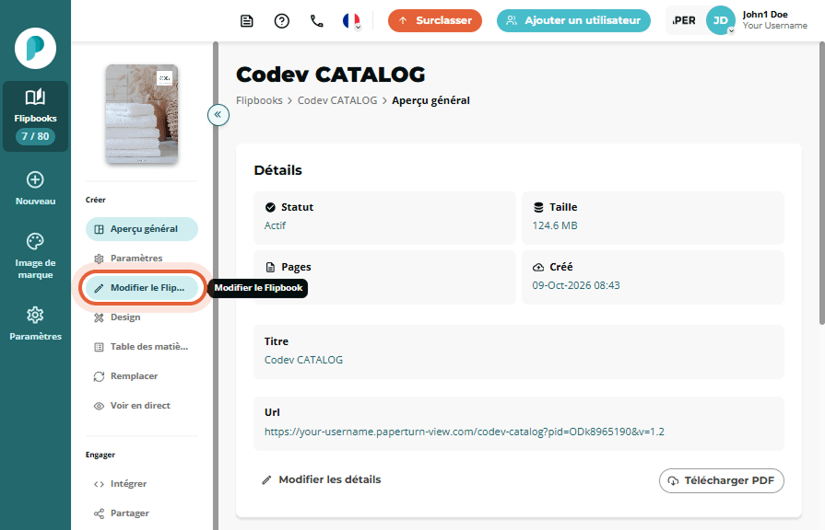Image resolution: width=825 pixels, height=530 pixels.
Task: Click the phone contact icon
Action: [317, 21]
